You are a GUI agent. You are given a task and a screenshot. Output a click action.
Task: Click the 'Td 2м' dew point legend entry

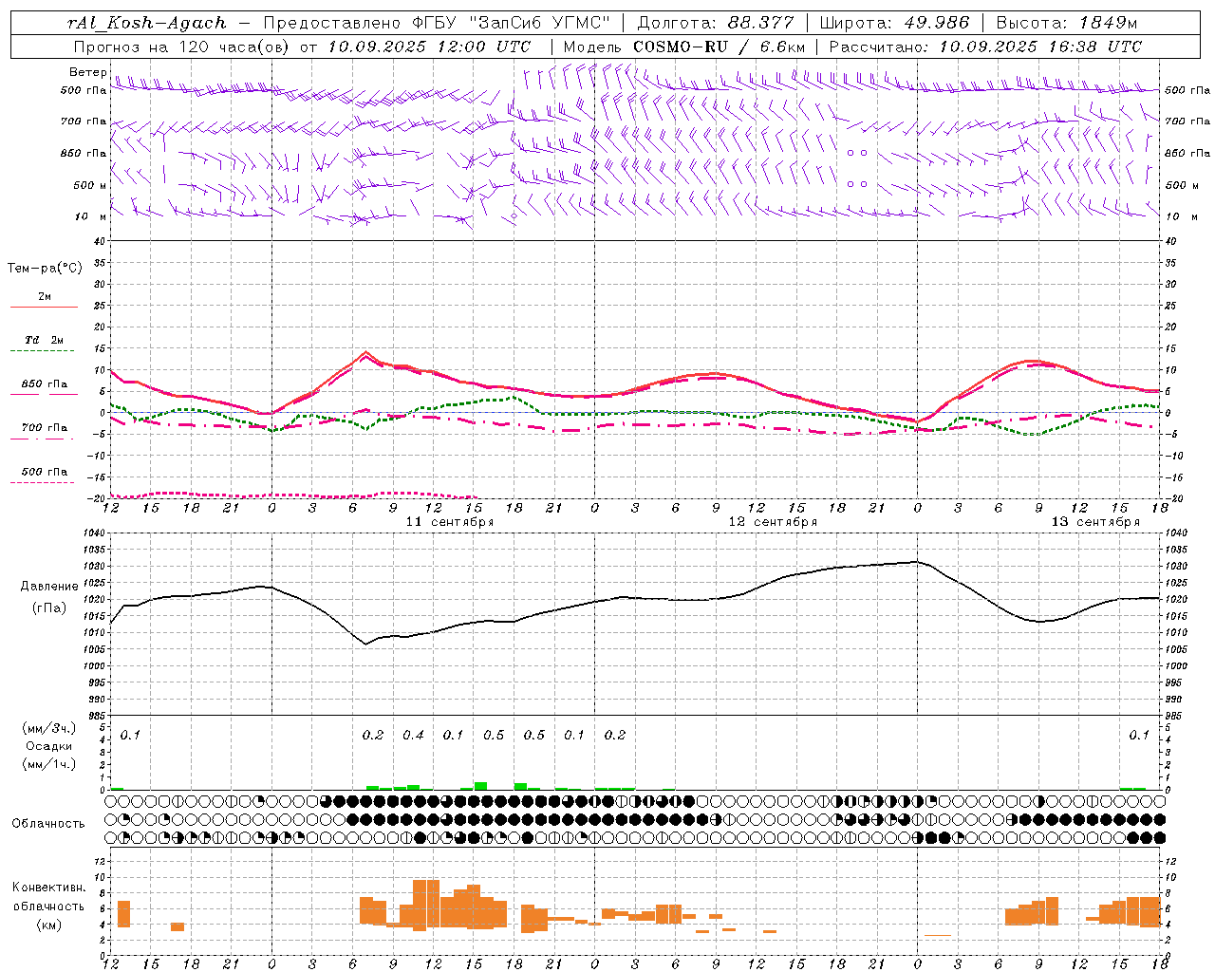click(x=45, y=340)
